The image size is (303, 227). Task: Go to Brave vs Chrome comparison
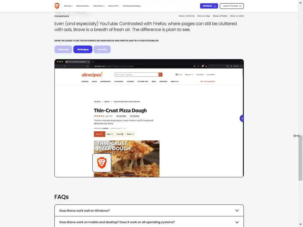[x=186, y=16]
